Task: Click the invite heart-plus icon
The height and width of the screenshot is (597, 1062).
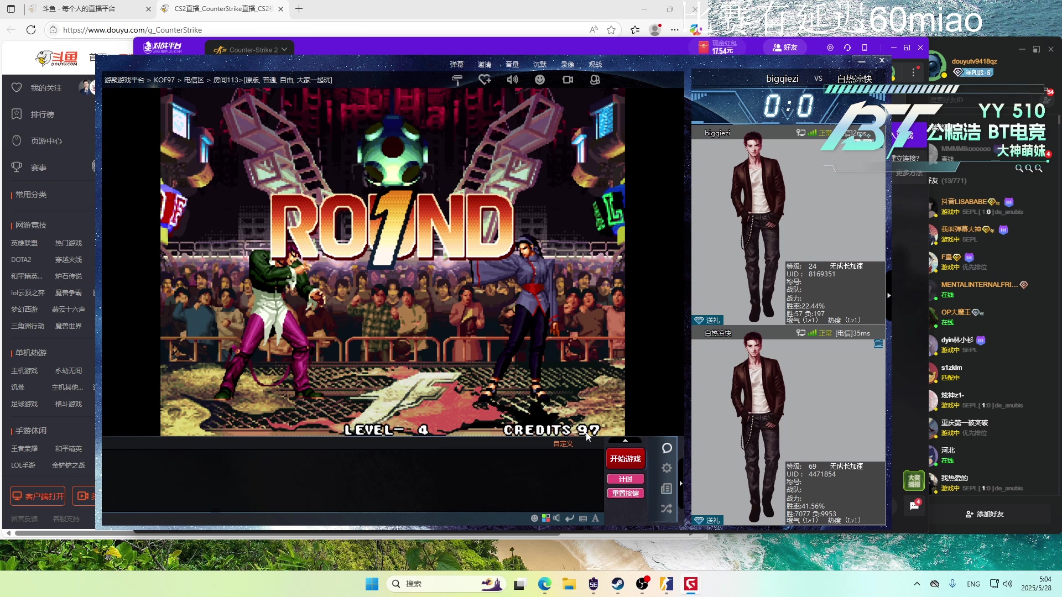Action: pos(485,80)
